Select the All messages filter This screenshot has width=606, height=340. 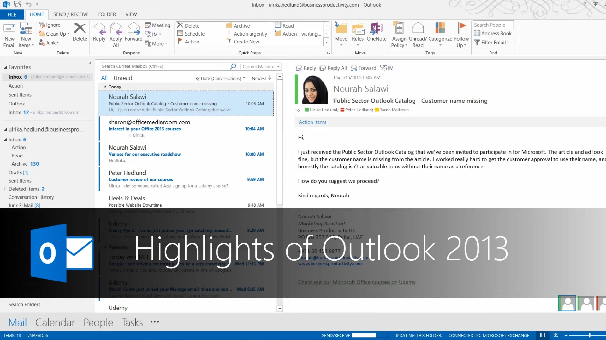point(104,78)
